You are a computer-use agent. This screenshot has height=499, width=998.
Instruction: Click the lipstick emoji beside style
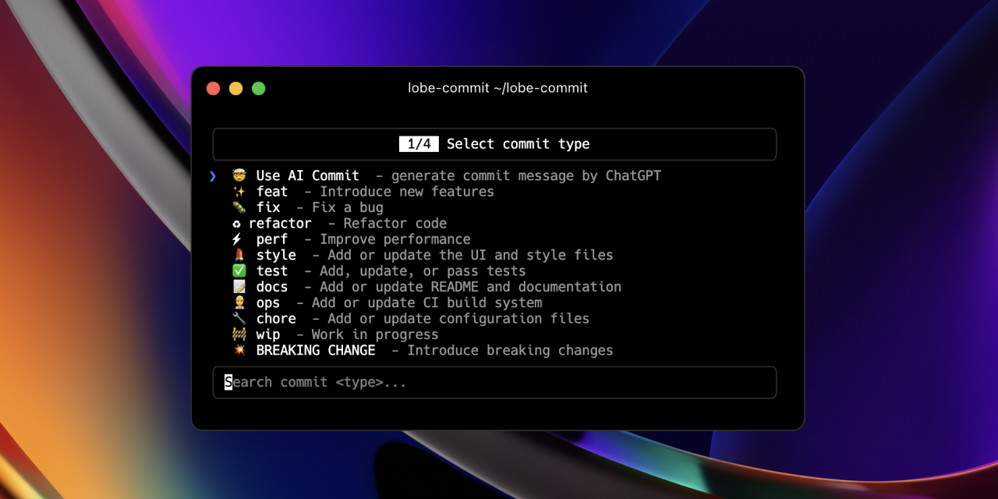239,255
